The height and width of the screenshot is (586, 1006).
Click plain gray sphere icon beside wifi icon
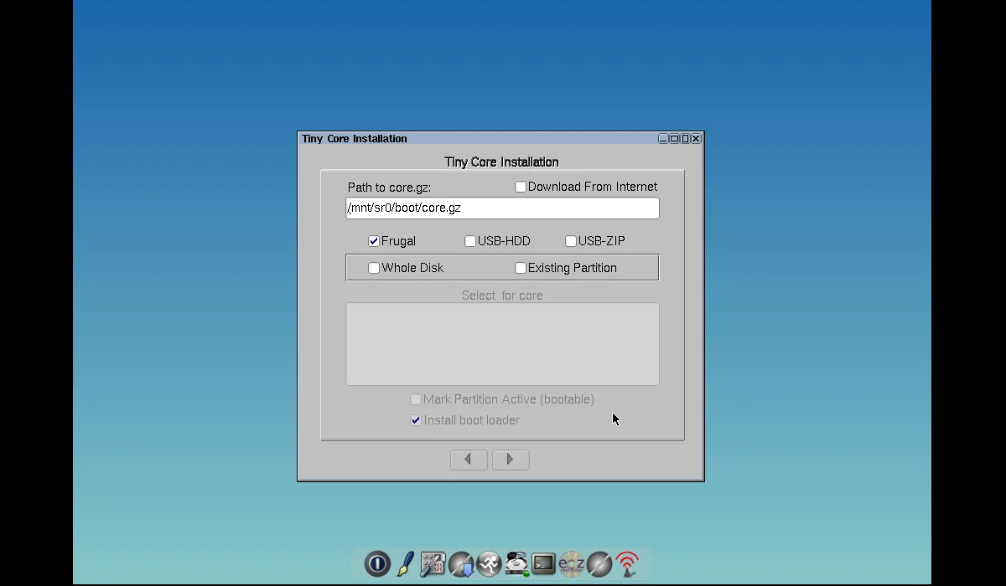(599, 564)
